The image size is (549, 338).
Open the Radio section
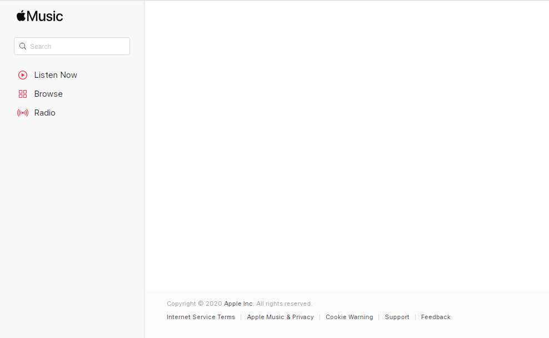(x=45, y=113)
